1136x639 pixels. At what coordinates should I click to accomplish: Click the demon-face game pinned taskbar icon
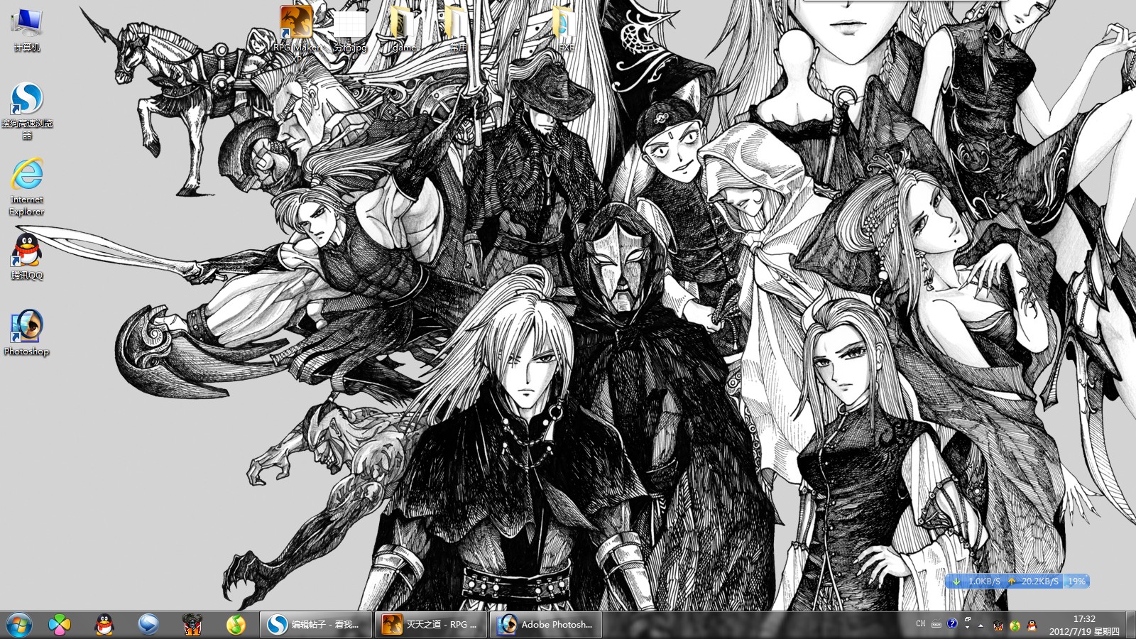(192, 625)
